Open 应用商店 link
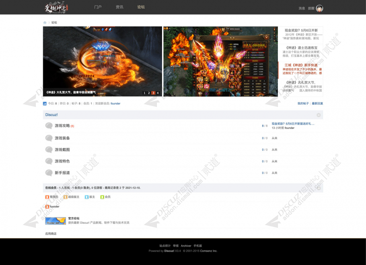Viewport: 366px width, 265px height. point(51,234)
